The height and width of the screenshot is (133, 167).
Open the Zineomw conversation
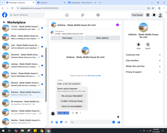tap(23, 56)
